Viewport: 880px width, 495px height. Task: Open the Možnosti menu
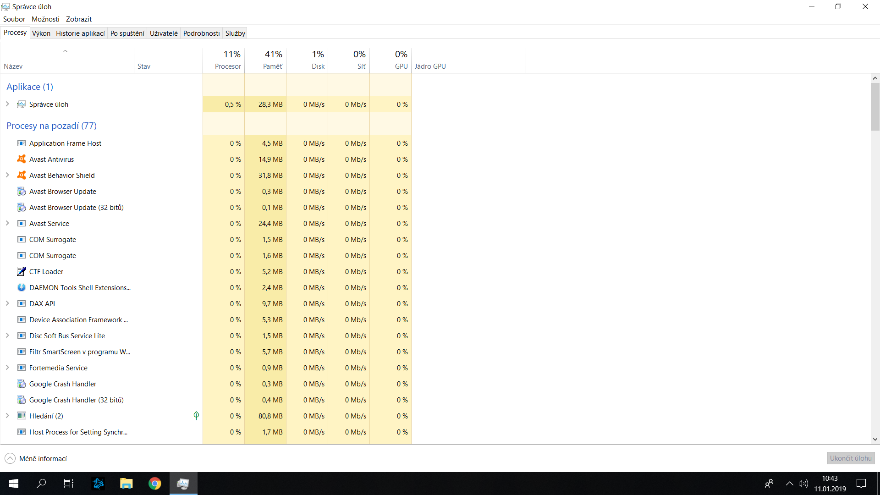[45, 19]
